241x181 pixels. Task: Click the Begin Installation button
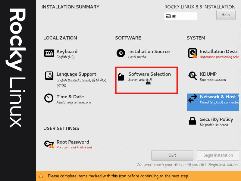point(218,155)
